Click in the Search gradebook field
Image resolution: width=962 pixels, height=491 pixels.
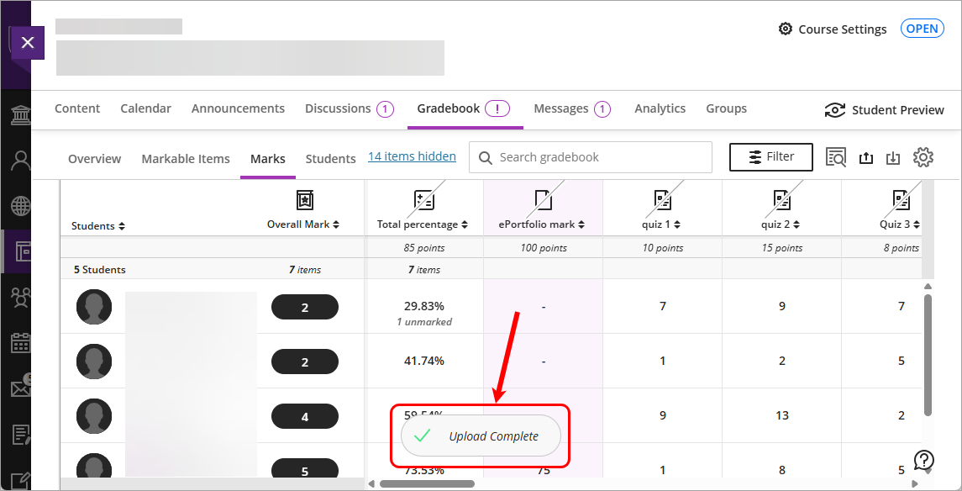(588, 157)
